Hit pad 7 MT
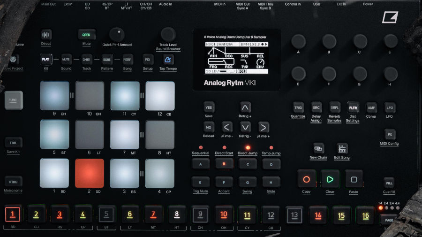Image resolution: width=422 pixels, height=237 pixels. click(x=125, y=135)
